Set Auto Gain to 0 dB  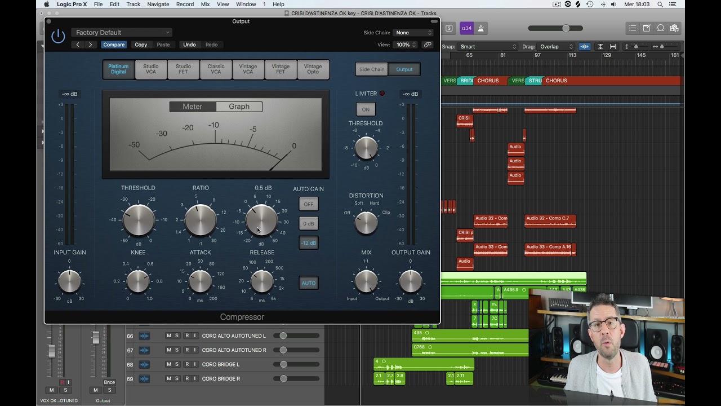(x=309, y=224)
